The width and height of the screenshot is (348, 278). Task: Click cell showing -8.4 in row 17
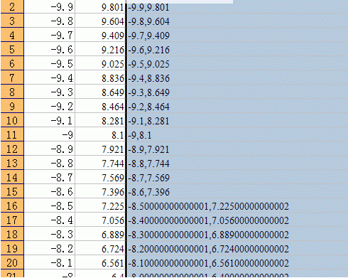(50, 220)
